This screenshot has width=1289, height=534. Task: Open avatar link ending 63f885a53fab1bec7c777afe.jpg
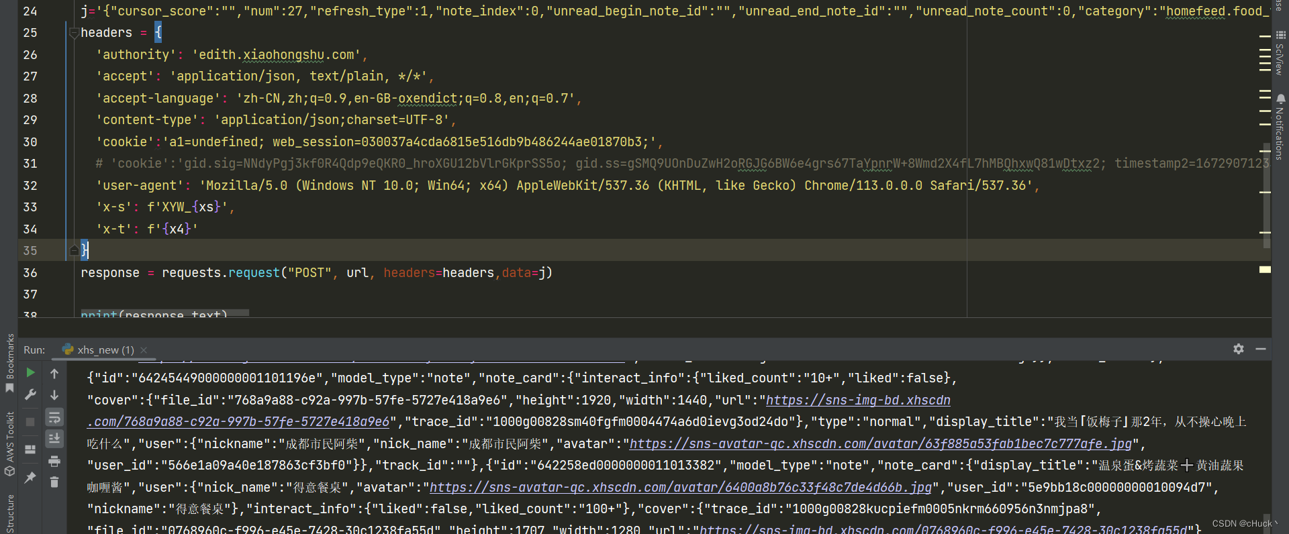coord(881,444)
